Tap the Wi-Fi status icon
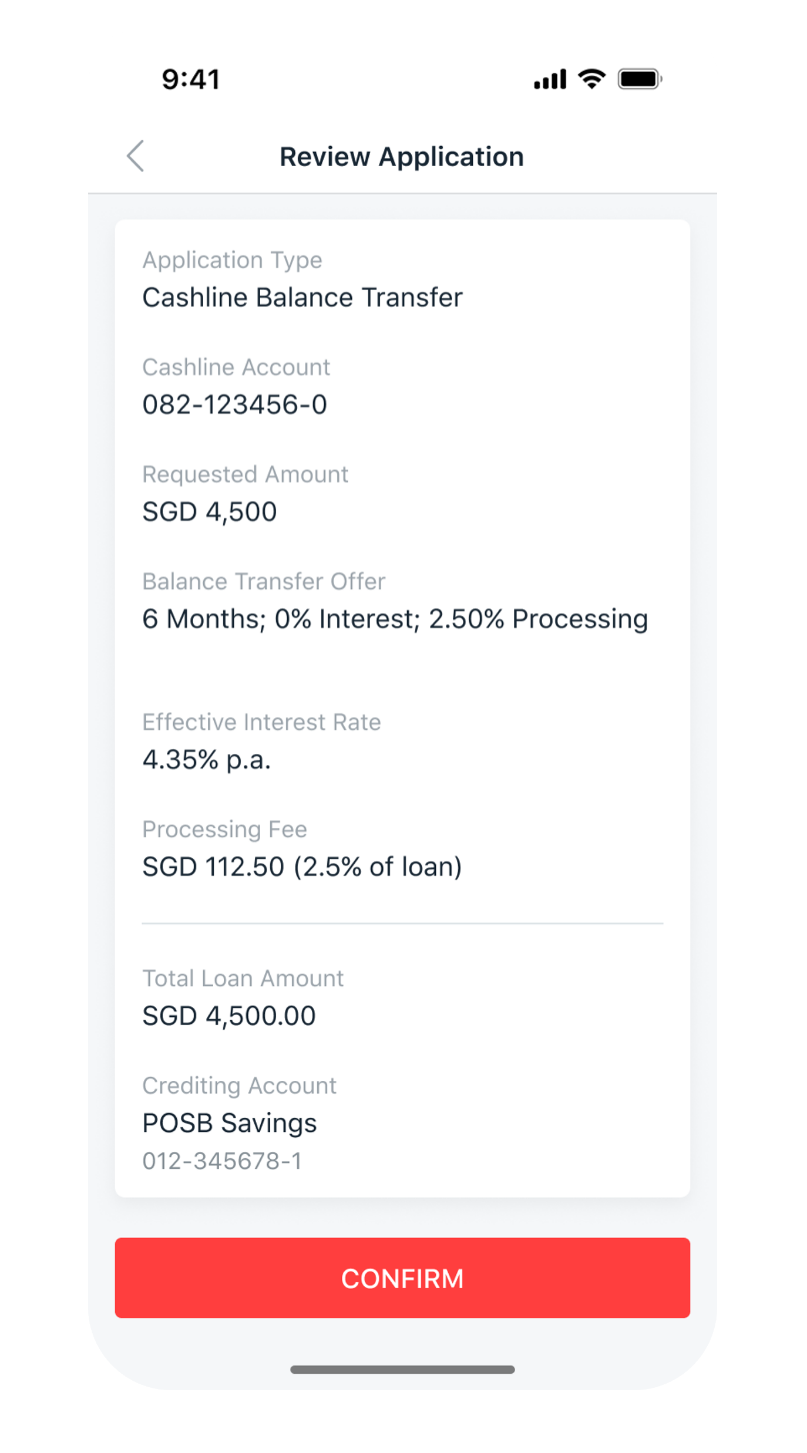This screenshot has height=1453, width=807. click(591, 79)
